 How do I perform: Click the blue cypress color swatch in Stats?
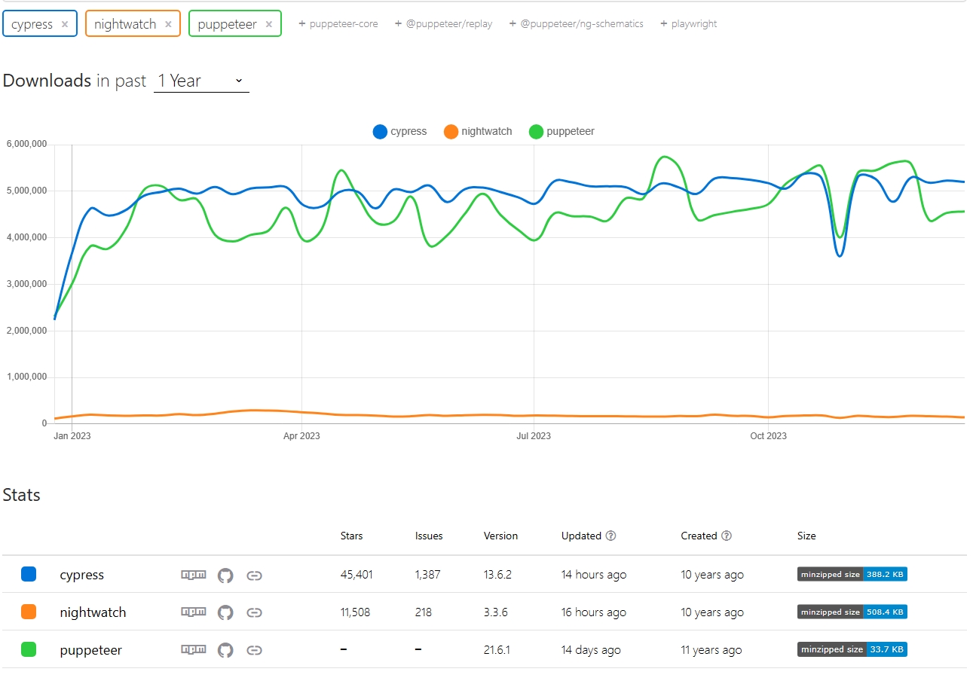(29, 575)
